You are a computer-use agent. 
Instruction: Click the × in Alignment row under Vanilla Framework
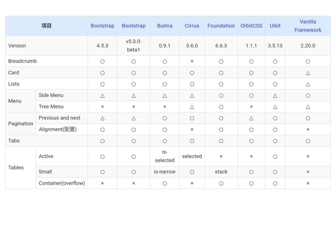pos(308,129)
